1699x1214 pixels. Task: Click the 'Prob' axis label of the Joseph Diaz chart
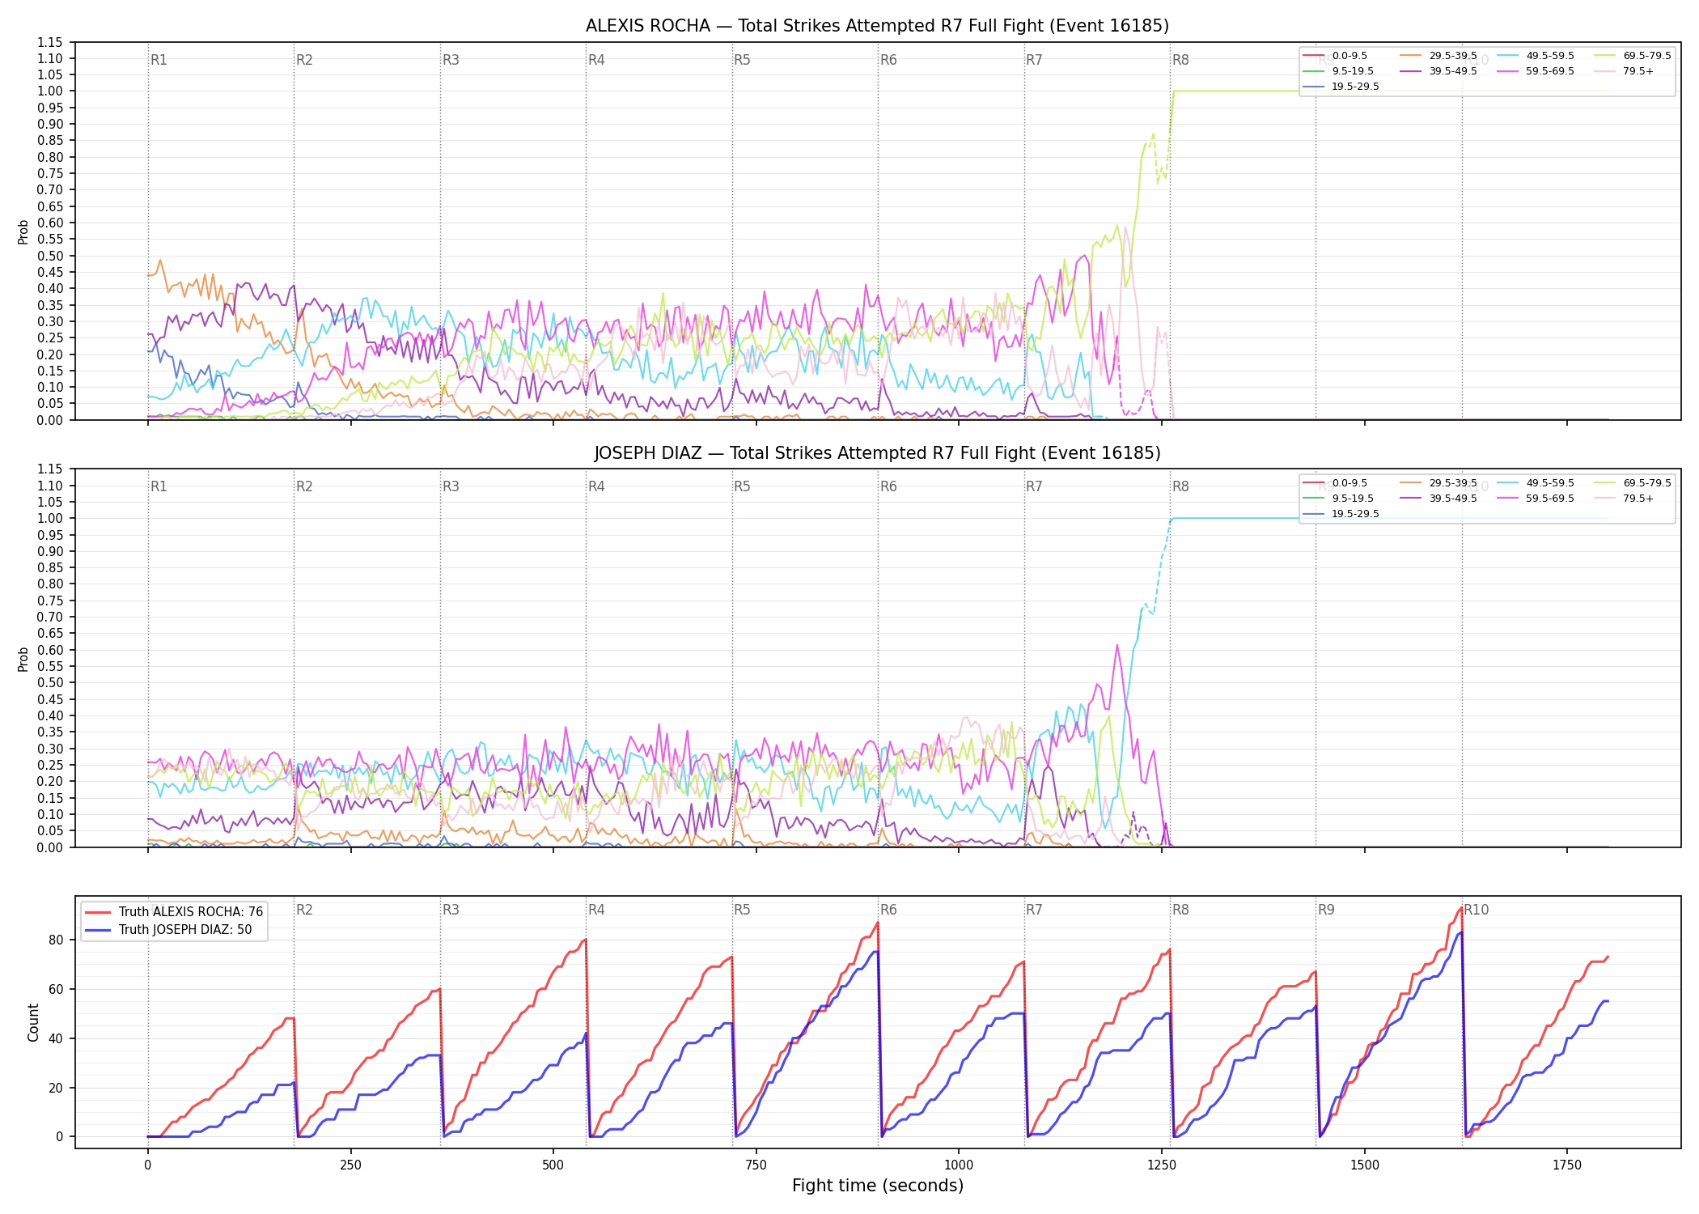click(23, 659)
